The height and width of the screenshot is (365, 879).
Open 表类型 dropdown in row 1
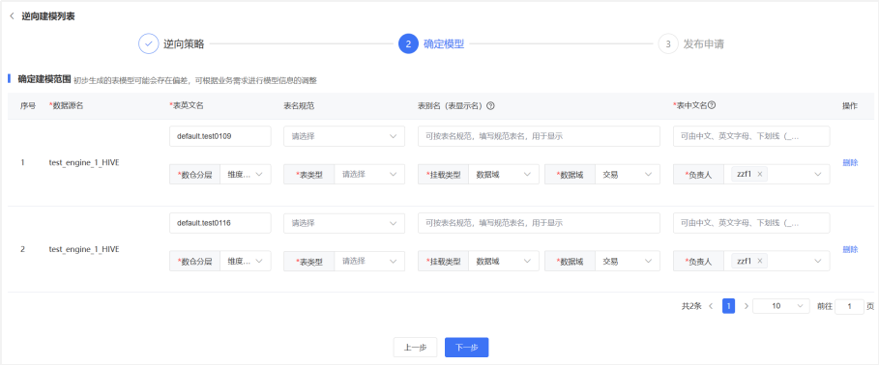[x=369, y=174]
